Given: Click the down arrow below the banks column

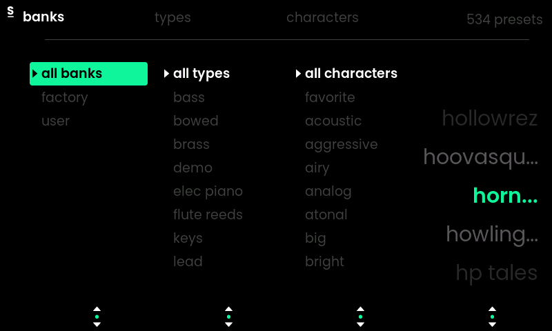Looking at the screenshot, I should coord(97,325).
